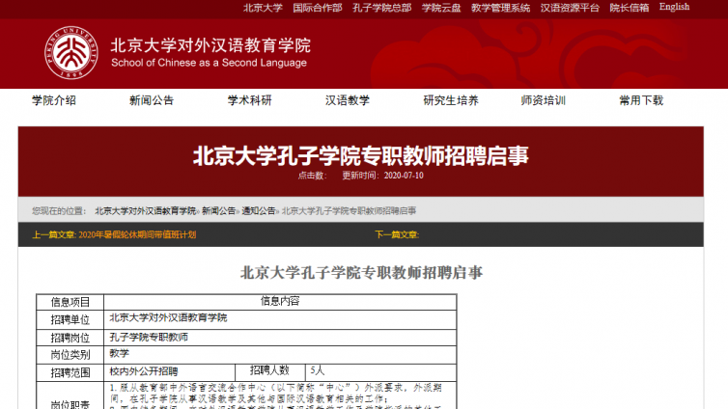Select the 招聘单位 row label
Image resolution: width=728 pixels, height=409 pixels.
click(x=70, y=319)
